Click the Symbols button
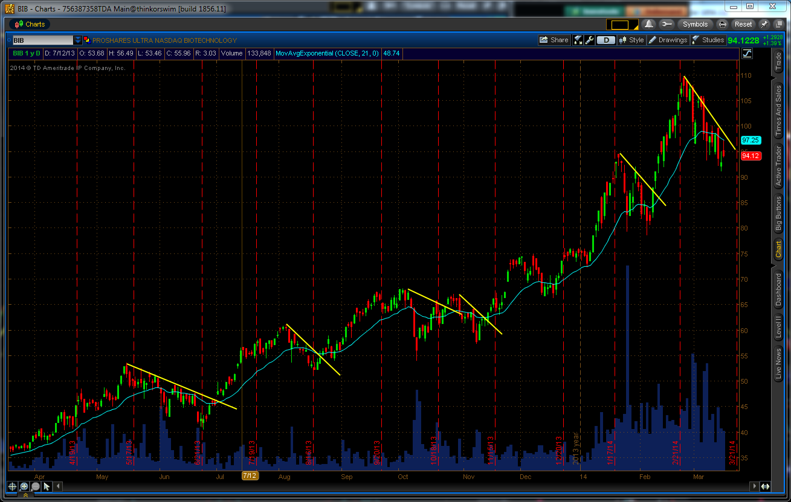Image resolution: width=791 pixels, height=502 pixels. coord(695,24)
